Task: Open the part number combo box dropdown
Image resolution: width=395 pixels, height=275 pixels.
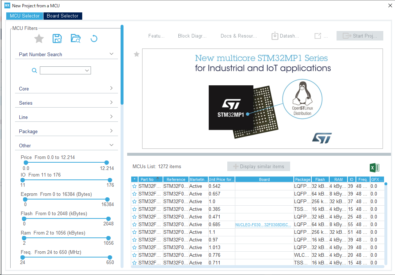Action: [87, 70]
